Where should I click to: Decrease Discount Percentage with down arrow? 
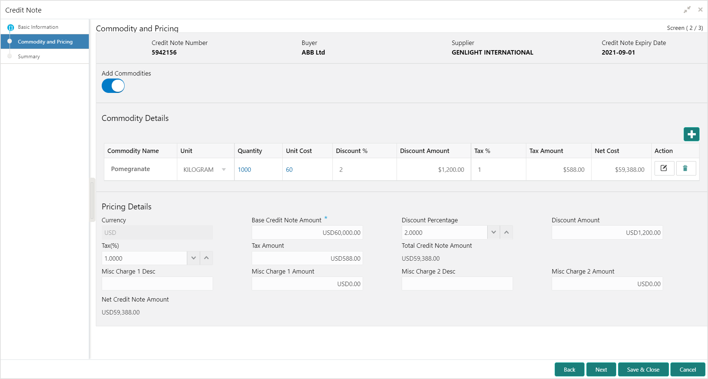point(493,233)
